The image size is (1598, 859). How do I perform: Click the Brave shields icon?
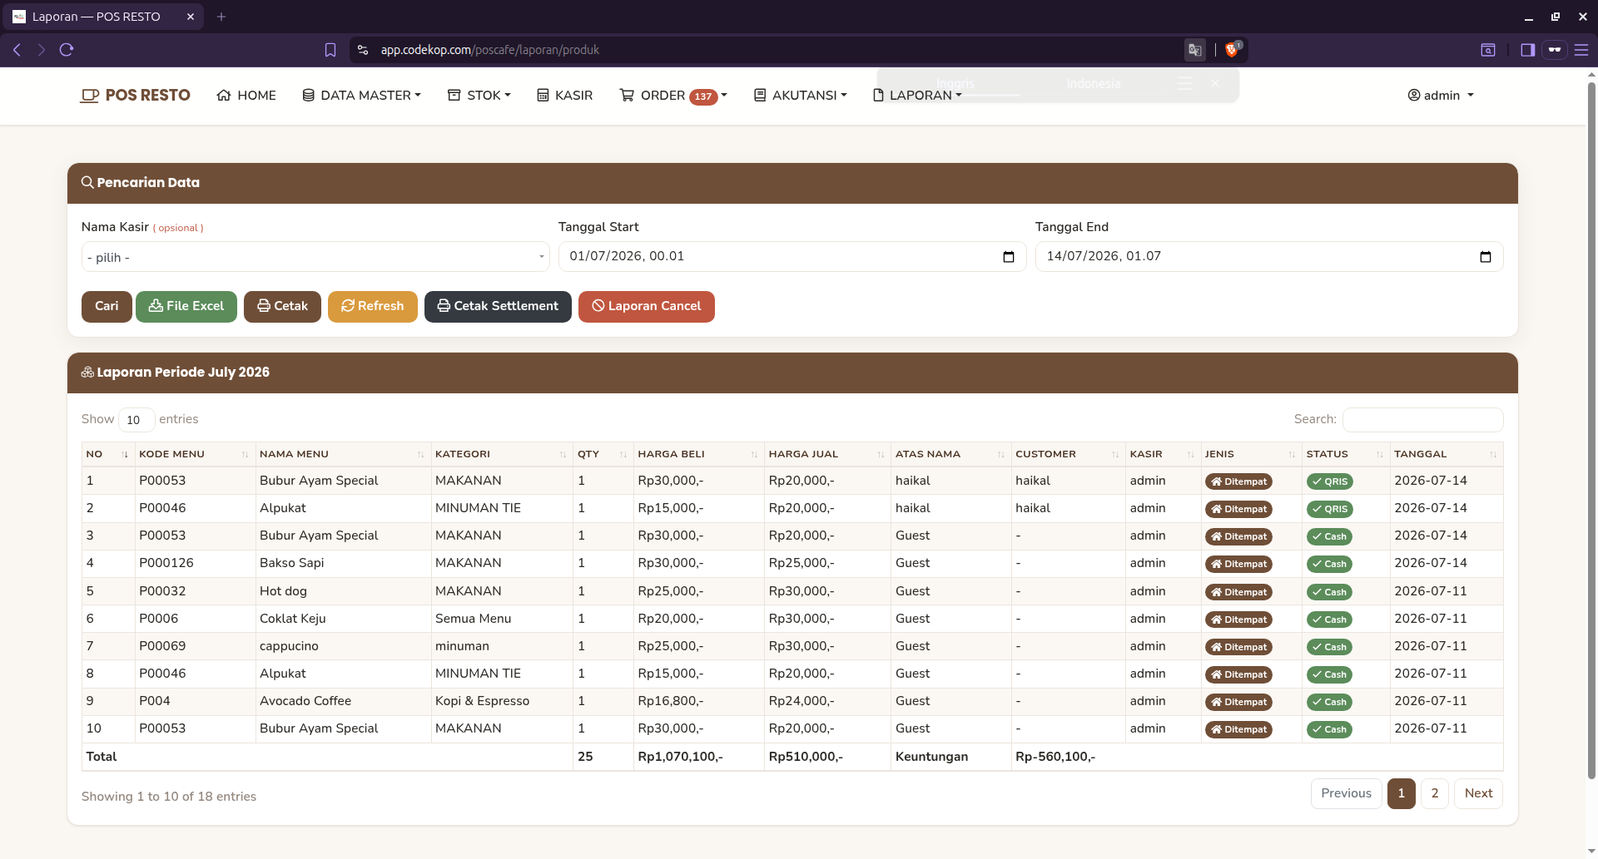[x=1233, y=50]
